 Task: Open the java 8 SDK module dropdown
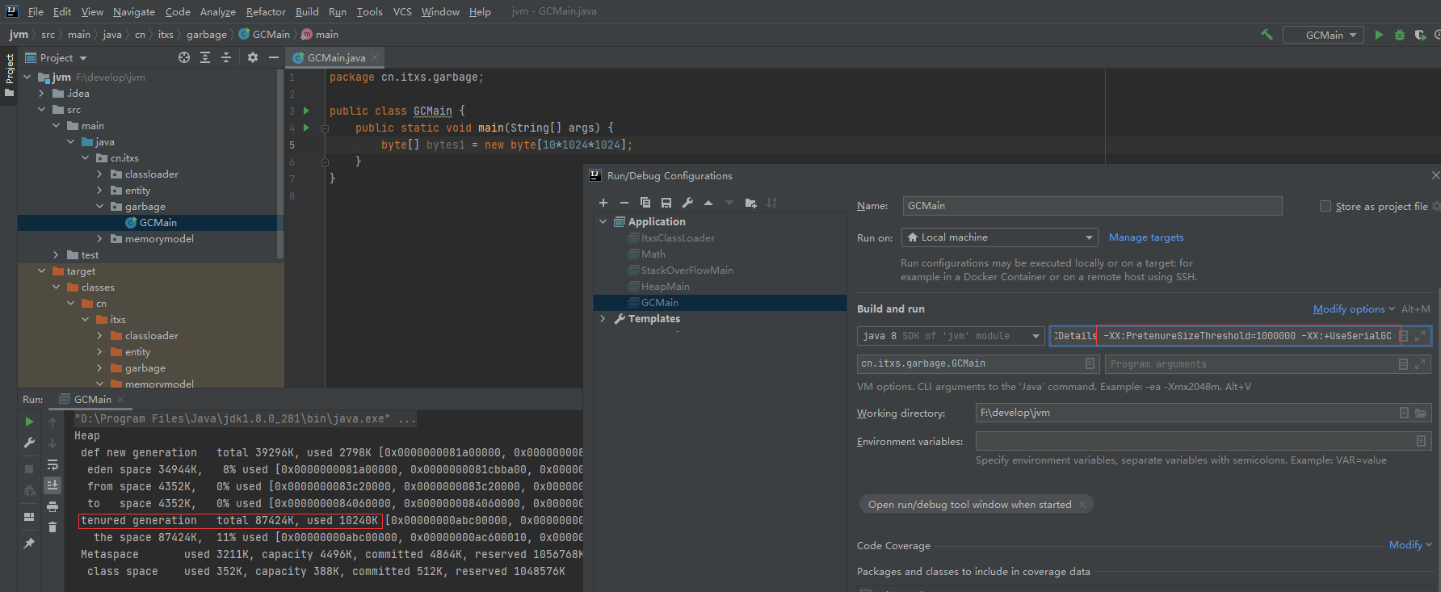[x=952, y=336]
